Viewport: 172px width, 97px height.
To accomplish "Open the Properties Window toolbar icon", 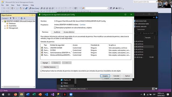I will pyautogui.click(x=111, y=8).
